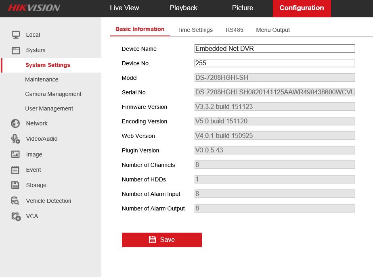Click the System window icon in sidebar
Viewport: 373px width, 277px height.
tap(16, 50)
